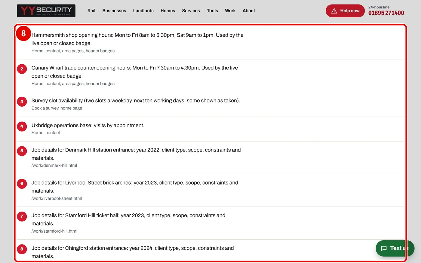Open the Text us chat button

[395, 248]
